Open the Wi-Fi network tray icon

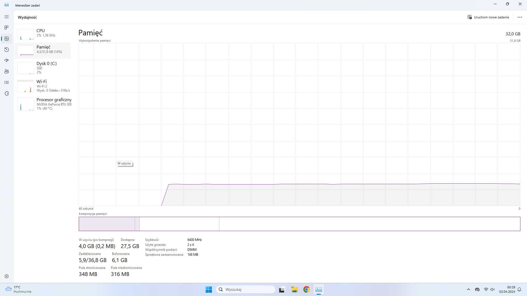pos(486,289)
